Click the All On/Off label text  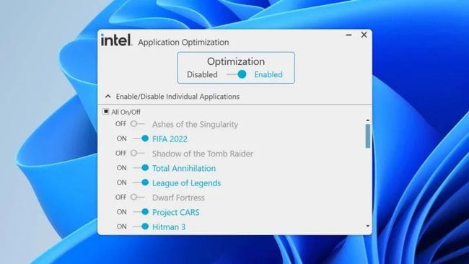pyautogui.click(x=126, y=112)
